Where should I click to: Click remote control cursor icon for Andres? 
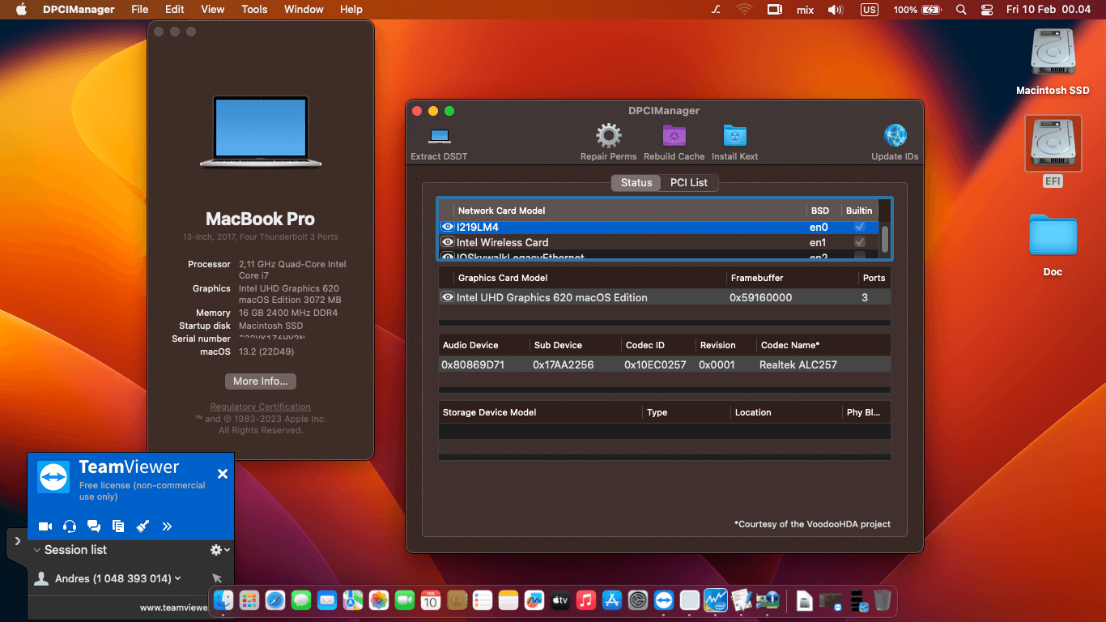[x=217, y=578]
